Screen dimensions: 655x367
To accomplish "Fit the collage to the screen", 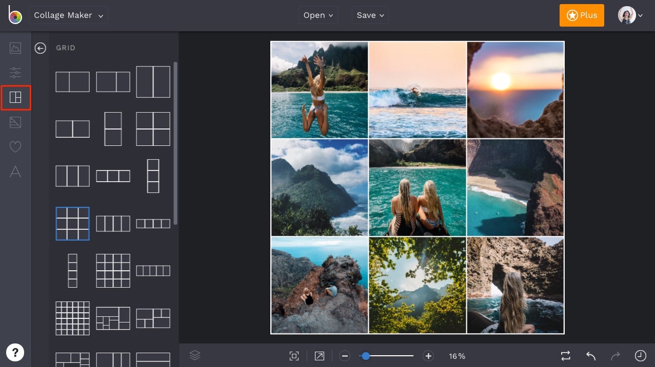I will point(294,356).
